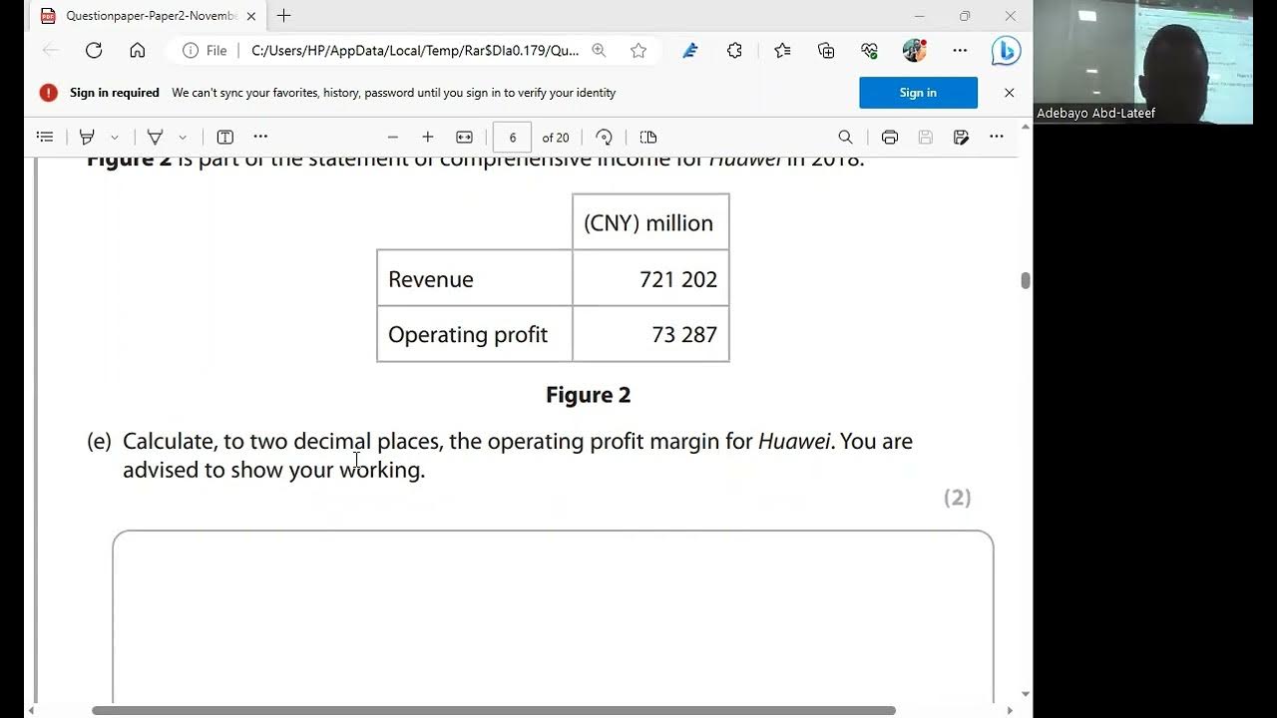This screenshot has height=718, width=1277.
Task: Expand draw tool options
Action: 183,137
